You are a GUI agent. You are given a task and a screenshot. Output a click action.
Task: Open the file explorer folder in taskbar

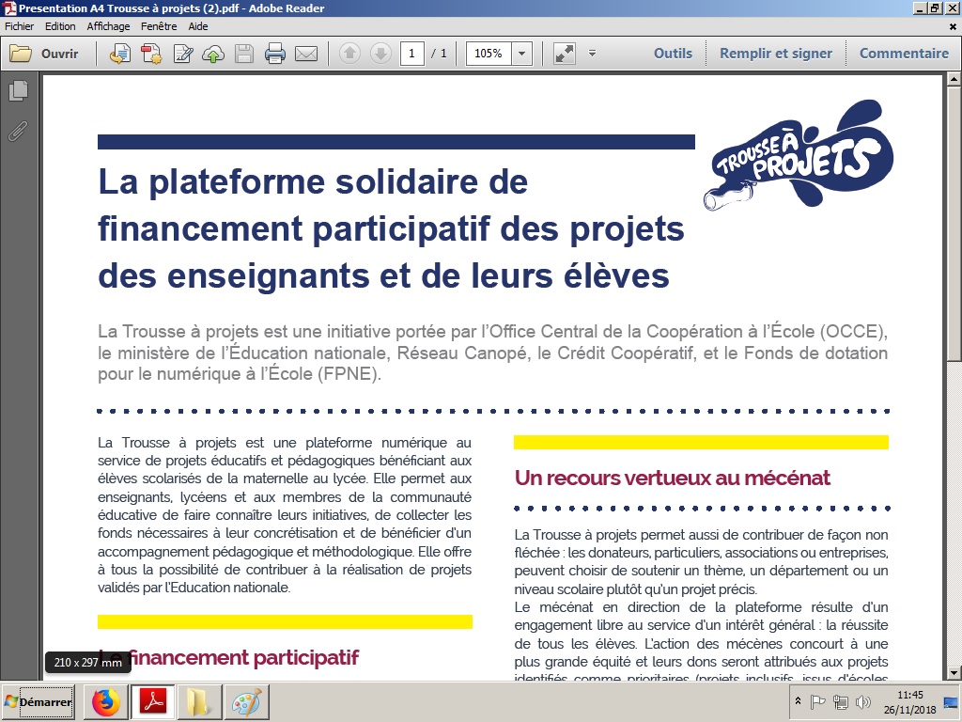[x=199, y=701]
